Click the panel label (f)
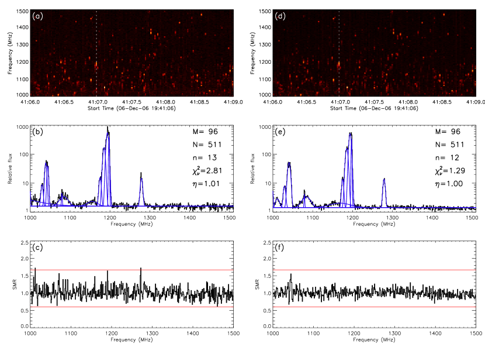 280,248
